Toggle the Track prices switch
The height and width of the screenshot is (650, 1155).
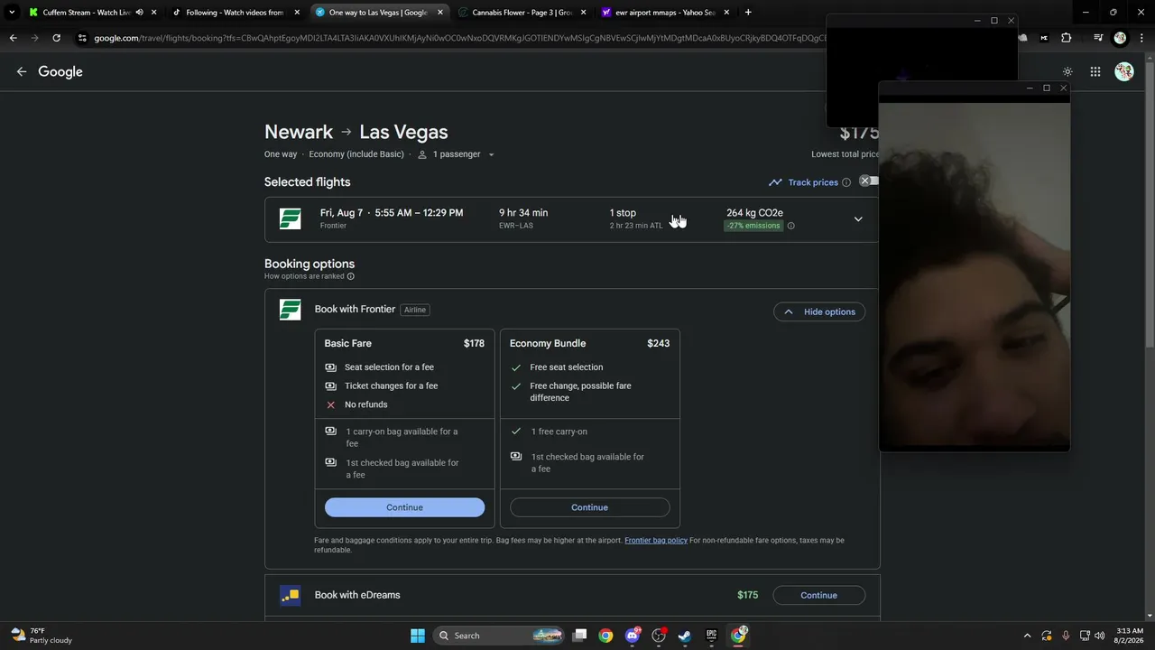click(868, 181)
